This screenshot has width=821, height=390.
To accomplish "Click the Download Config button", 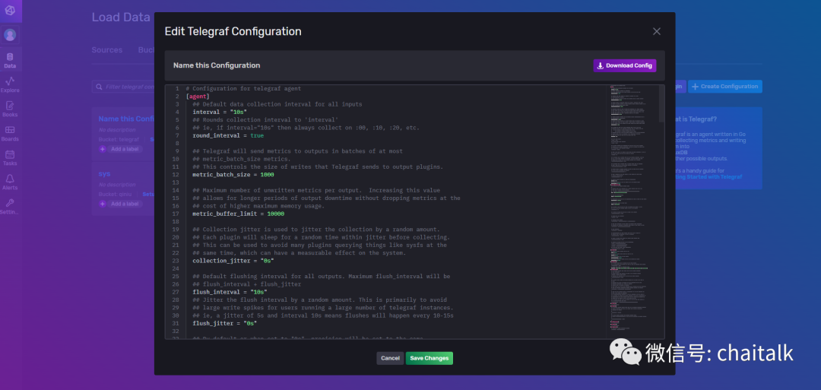I will click(624, 65).
